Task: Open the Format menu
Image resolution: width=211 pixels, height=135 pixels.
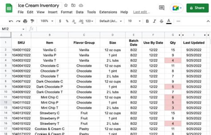Action: [67, 12]
